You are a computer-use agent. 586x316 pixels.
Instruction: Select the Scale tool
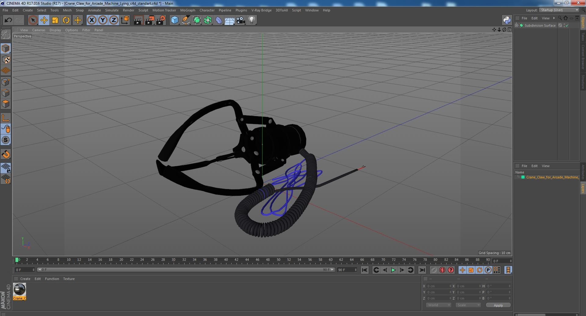tap(55, 20)
